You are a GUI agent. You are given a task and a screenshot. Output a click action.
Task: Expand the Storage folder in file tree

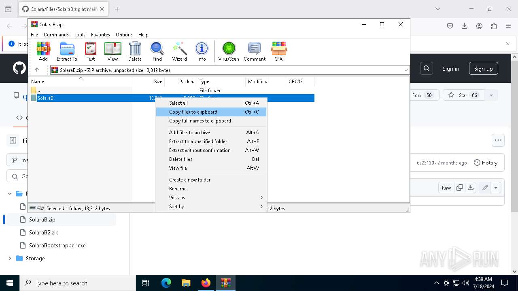tap(10, 258)
